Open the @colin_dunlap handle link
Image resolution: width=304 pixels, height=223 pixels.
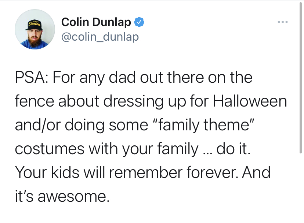[100, 37]
